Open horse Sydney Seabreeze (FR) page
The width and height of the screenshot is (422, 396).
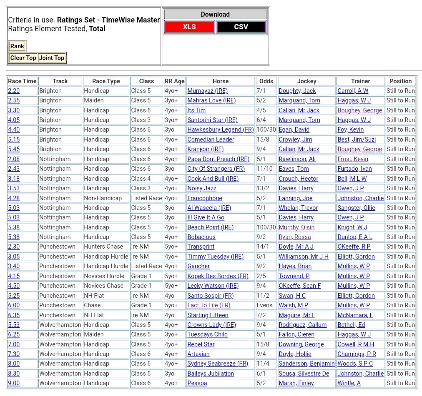tap(217, 364)
